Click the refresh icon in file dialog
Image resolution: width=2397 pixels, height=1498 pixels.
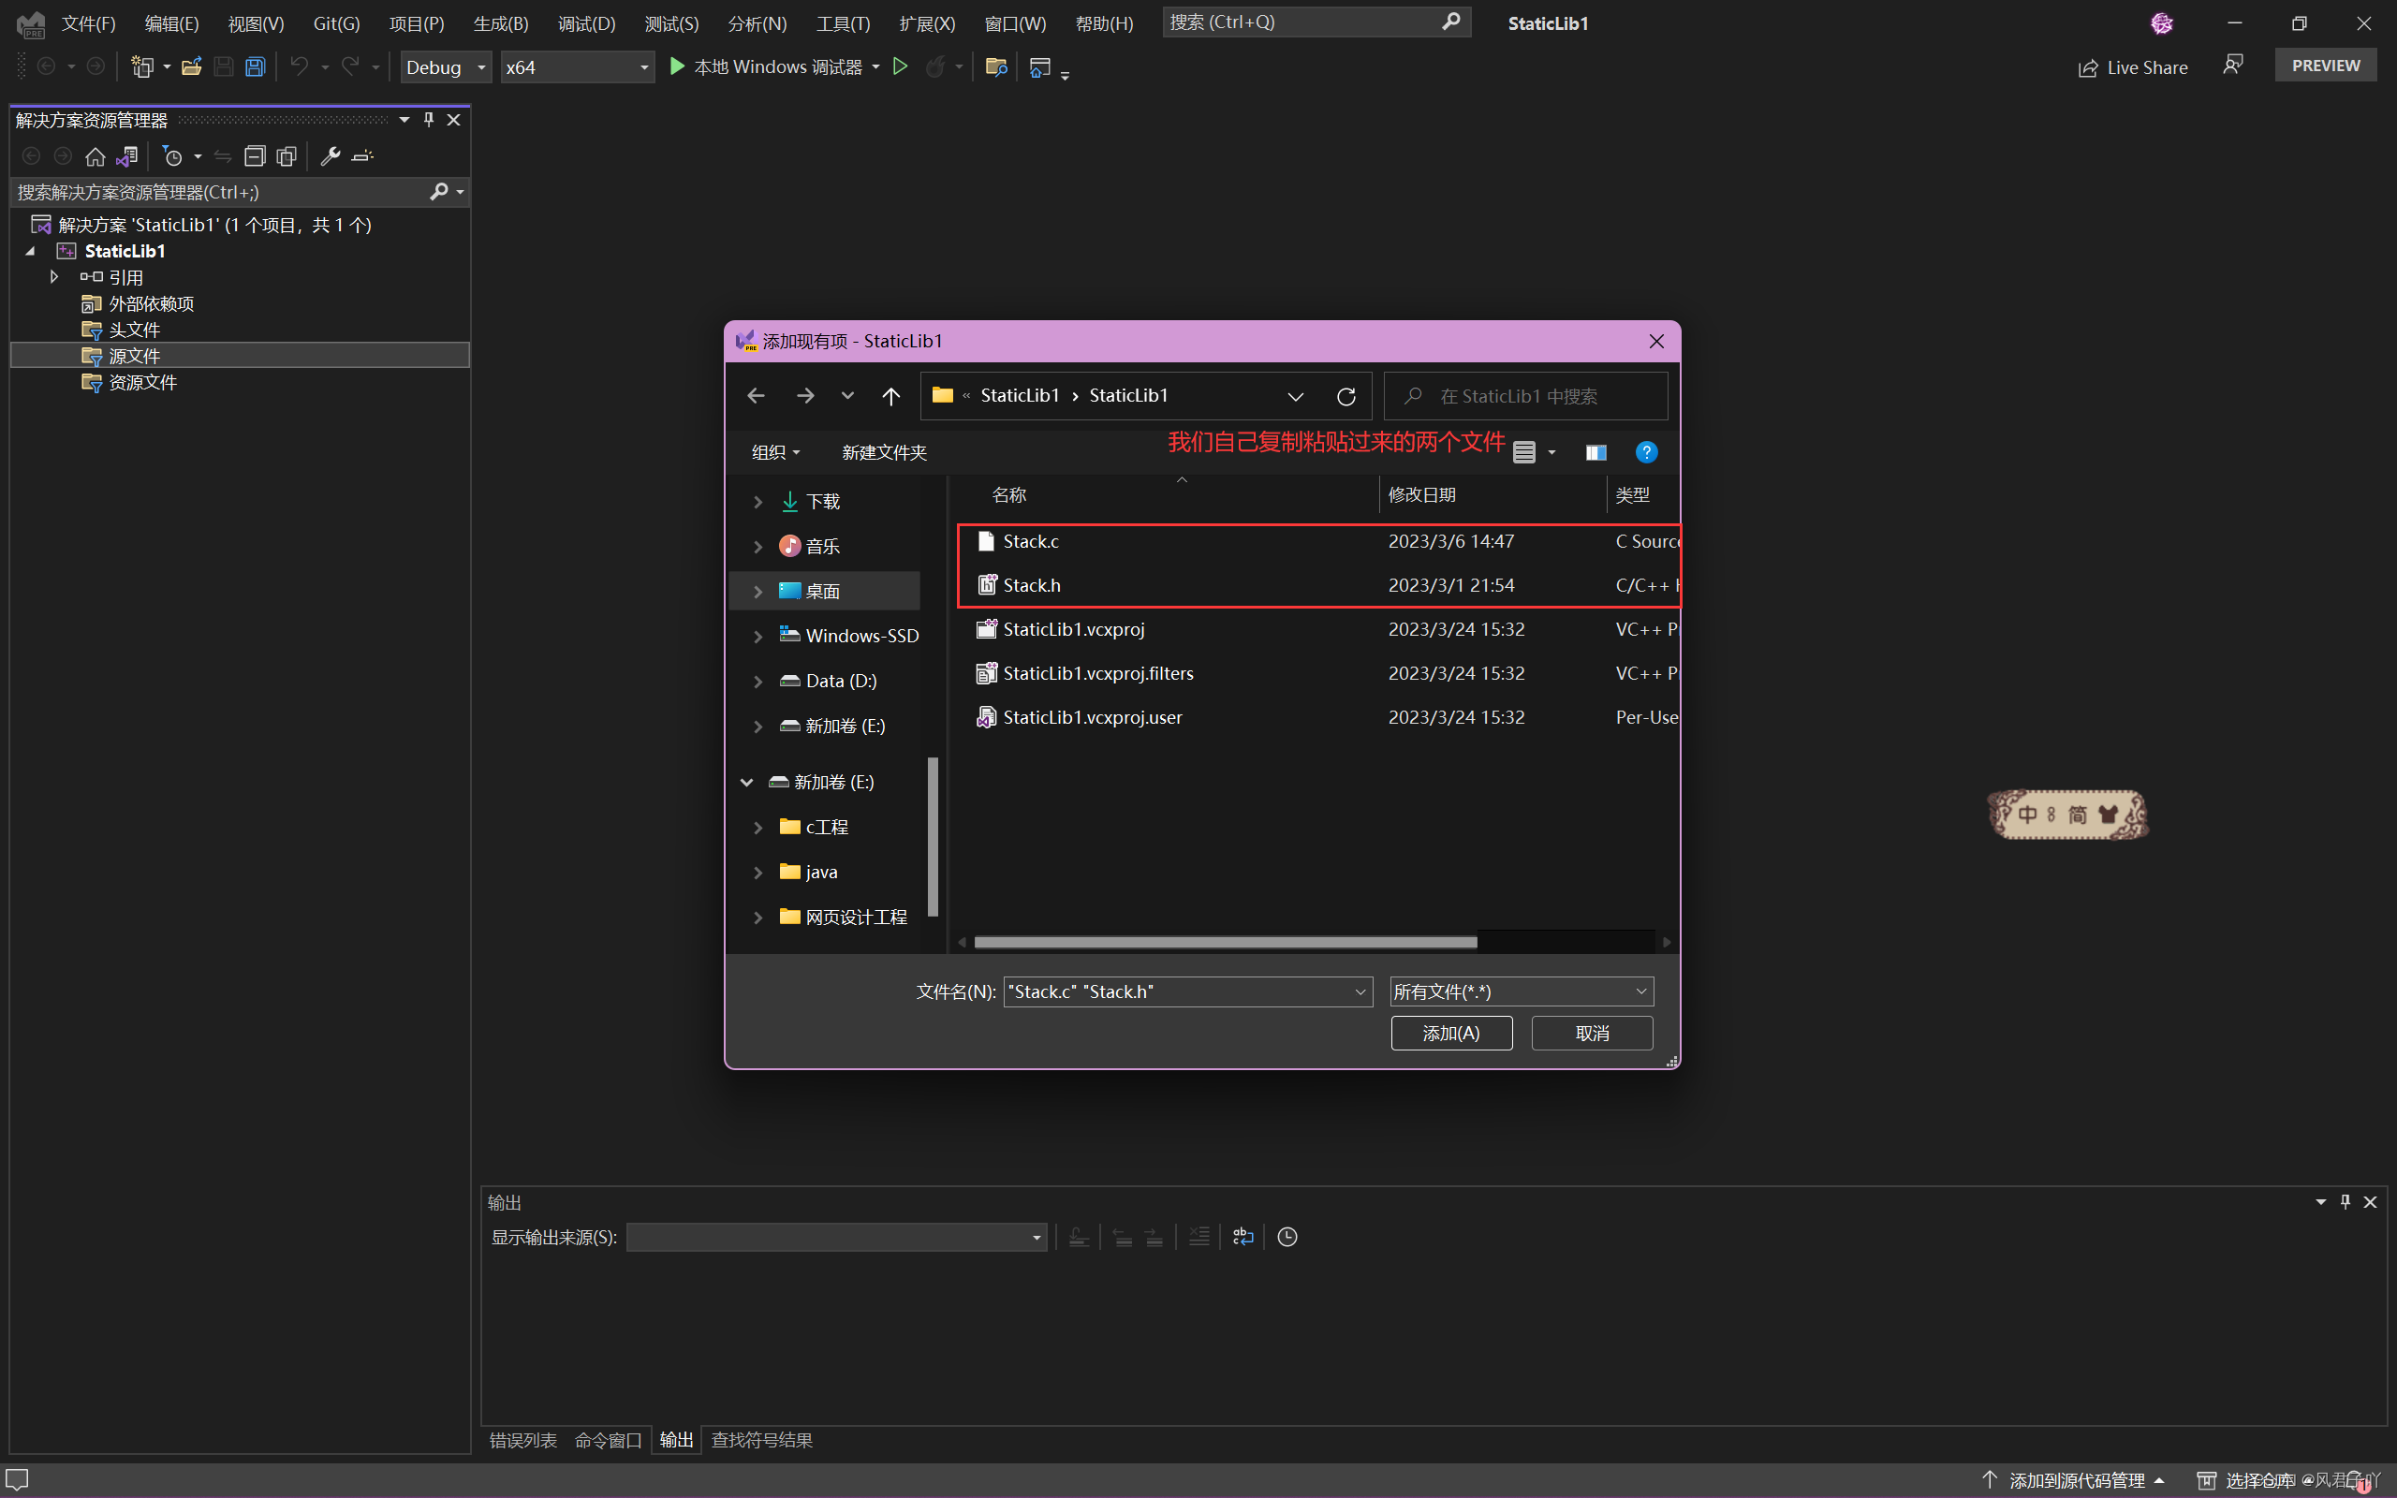click(x=1346, y=396)
